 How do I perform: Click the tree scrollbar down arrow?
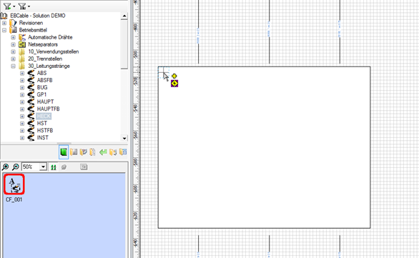pos(124,139)
